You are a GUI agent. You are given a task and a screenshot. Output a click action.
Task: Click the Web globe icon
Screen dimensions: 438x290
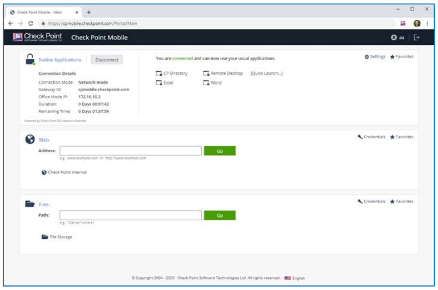pos(30,139)
